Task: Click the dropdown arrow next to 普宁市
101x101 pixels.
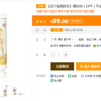Action: (x=73, y=40)
